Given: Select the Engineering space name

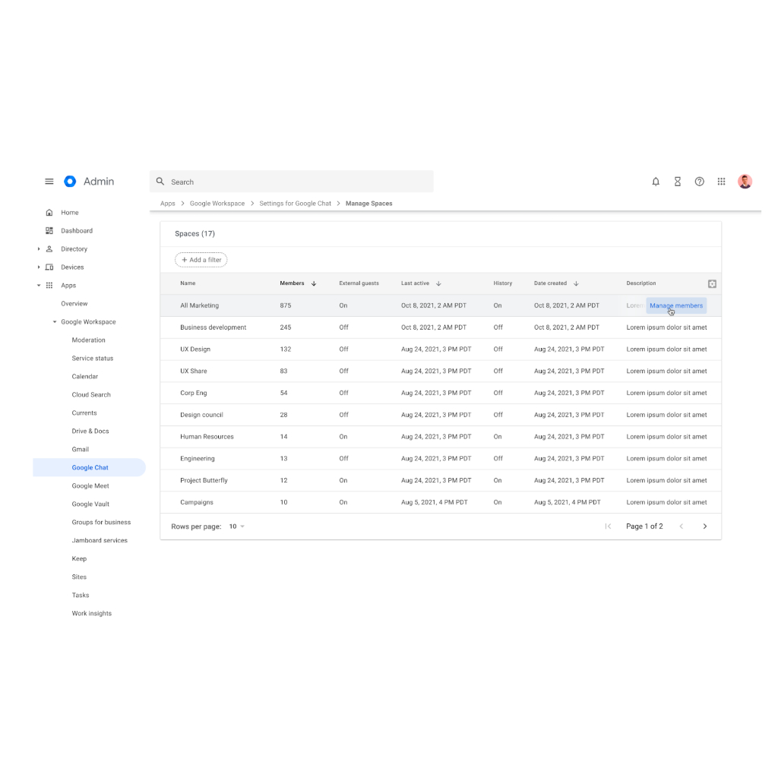Looking at the screenshot, I should pyautogui.click(x=198, y=458).
